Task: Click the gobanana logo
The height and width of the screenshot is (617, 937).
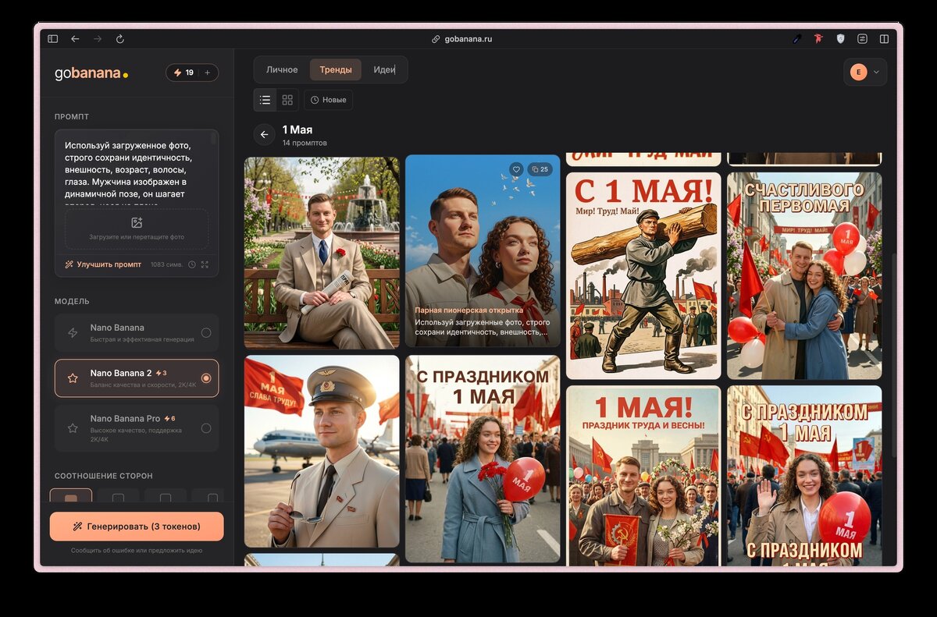Action: point(91,73)
